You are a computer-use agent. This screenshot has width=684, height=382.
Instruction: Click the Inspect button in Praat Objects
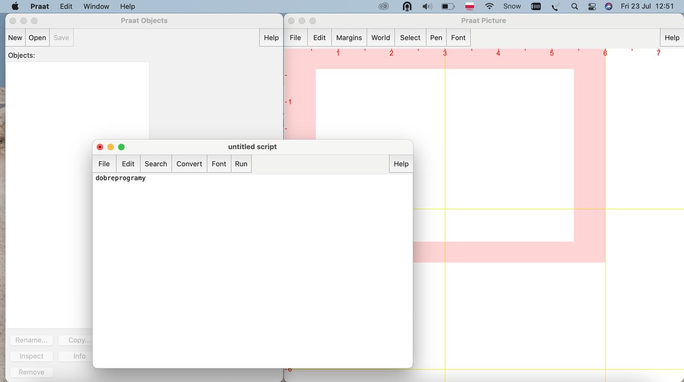pyautogui.click(x=31, y=356)
